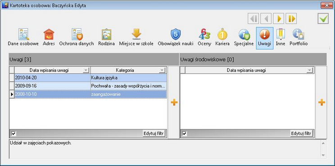Open the Inne section
The image size is (335, 166).
[281, 38]
